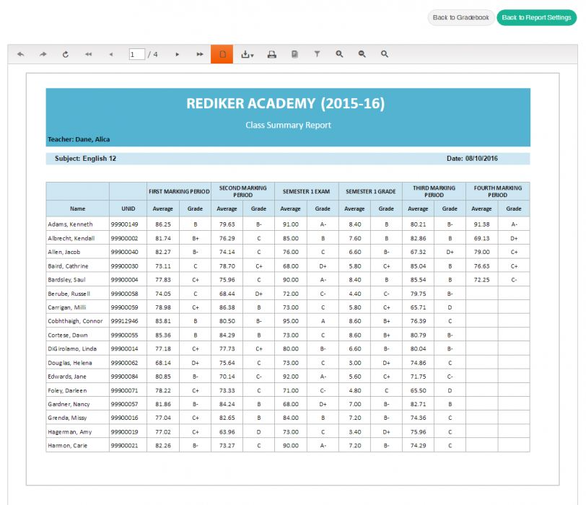Select the Harmon, Carie name cell
The image size is (586, 505).
point(78,446)
